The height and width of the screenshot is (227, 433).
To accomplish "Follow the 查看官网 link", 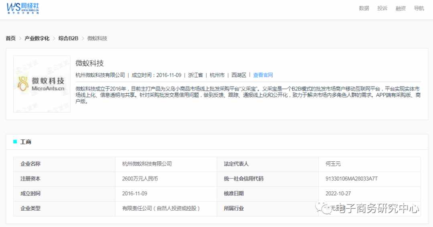I will point(263,75).
